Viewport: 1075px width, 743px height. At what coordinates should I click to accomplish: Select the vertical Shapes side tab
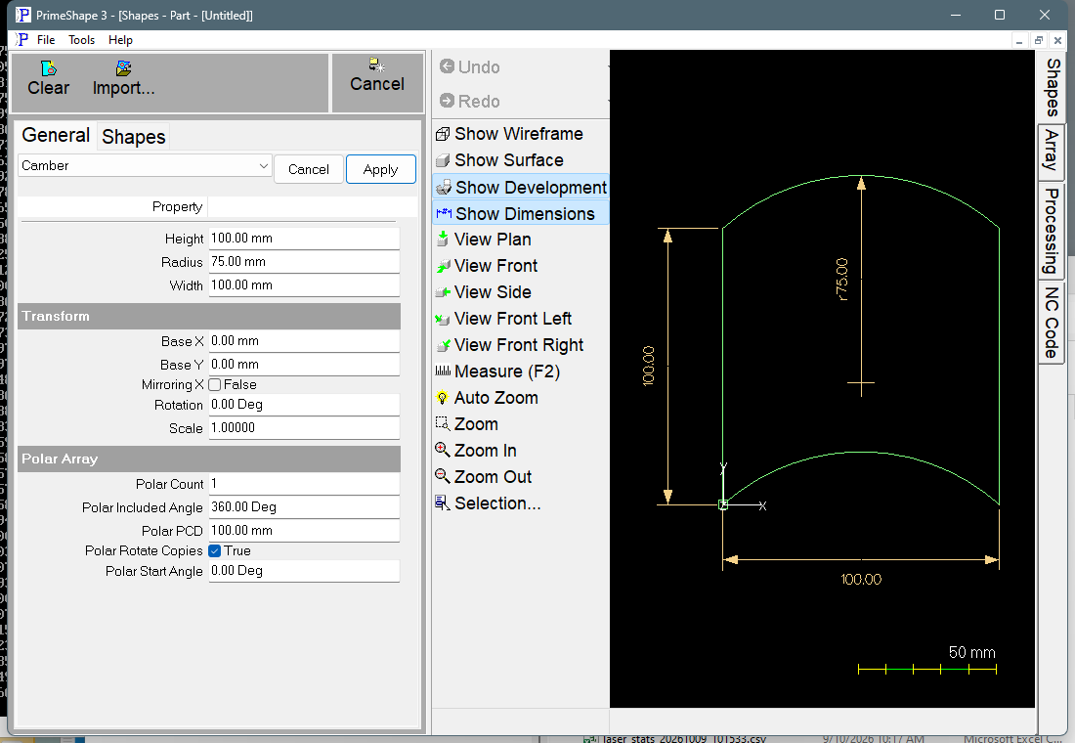click(1053, 87)
